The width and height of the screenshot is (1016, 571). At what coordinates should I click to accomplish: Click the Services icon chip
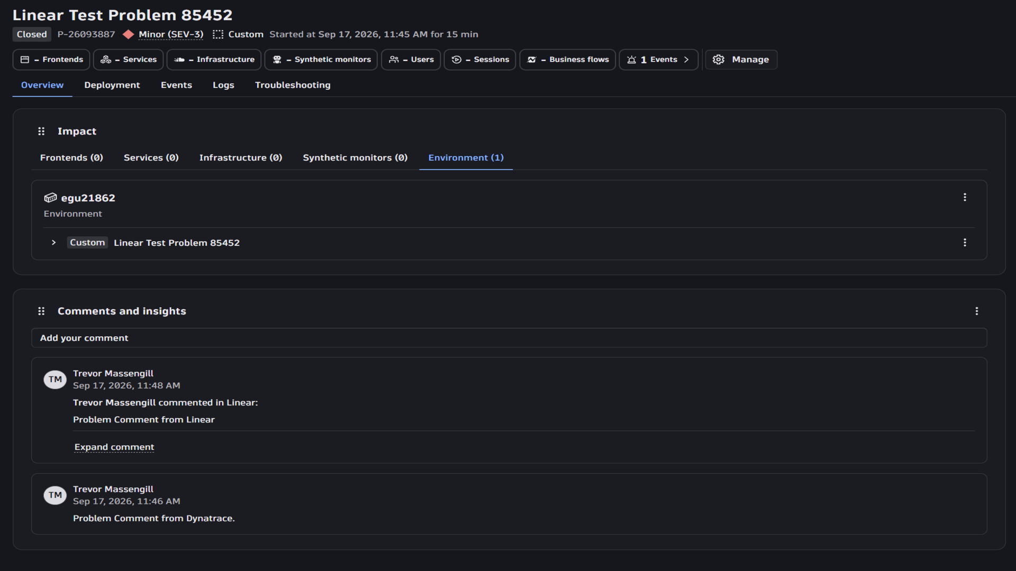pyautogui.click(x=106, y=60)
